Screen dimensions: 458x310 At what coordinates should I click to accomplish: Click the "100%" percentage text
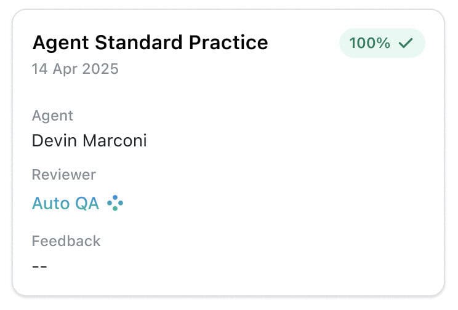pos(370,43)
